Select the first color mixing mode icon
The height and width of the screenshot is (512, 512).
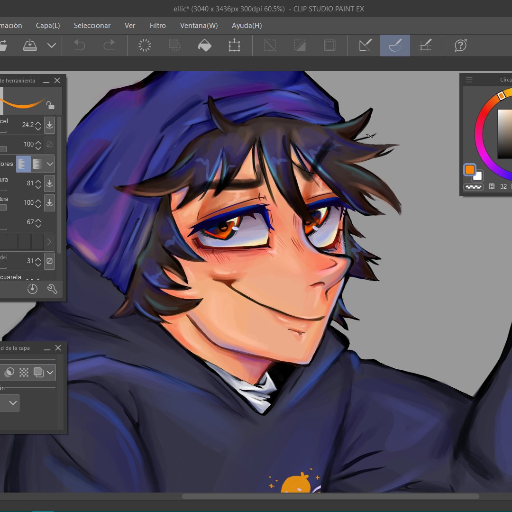[x=24, y=164]
